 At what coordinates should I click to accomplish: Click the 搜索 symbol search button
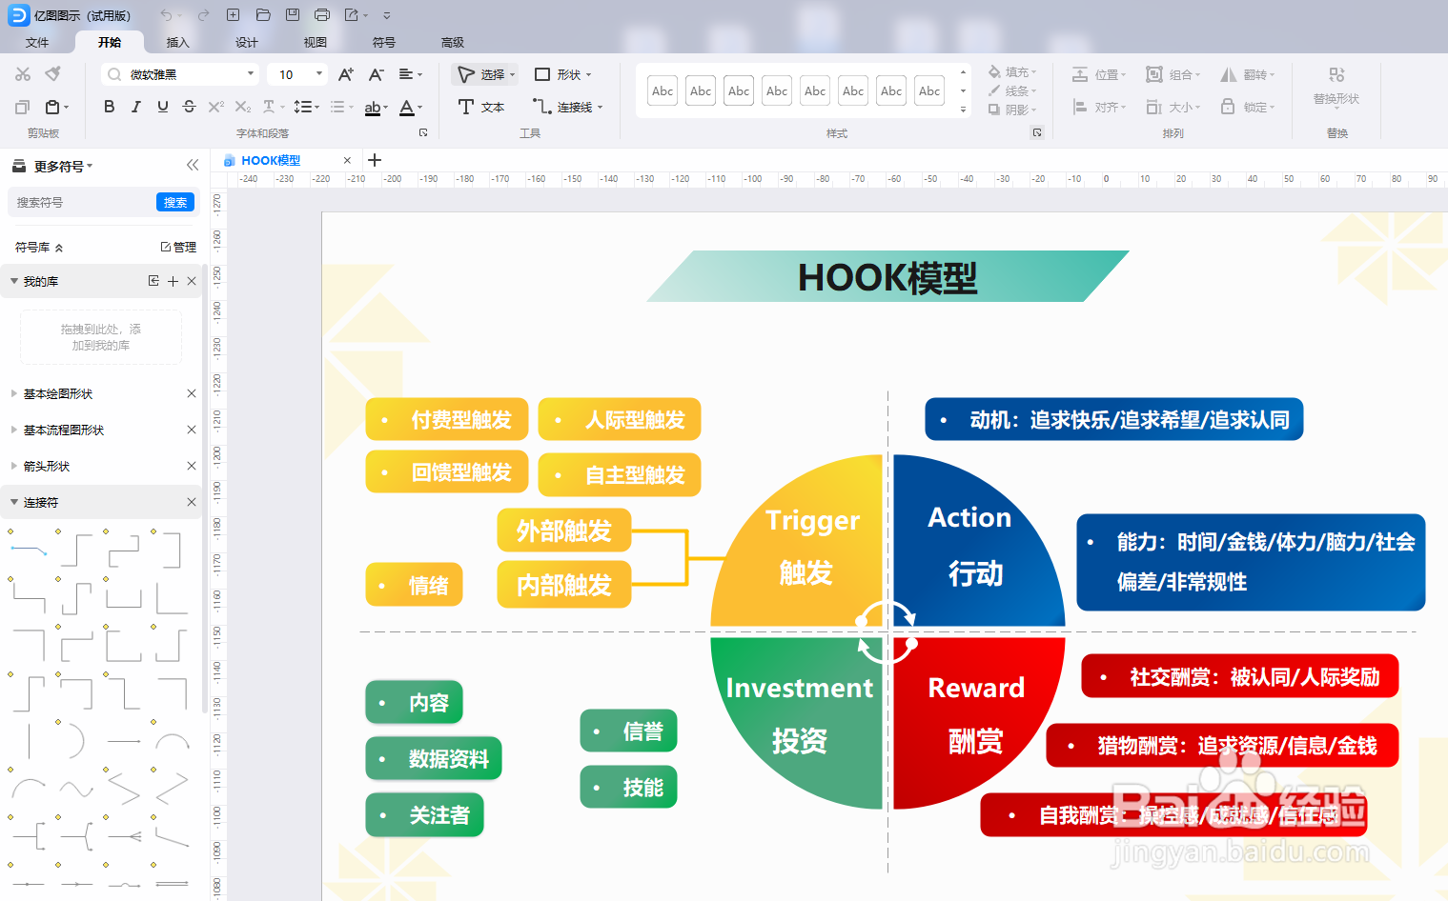(174, 201)
